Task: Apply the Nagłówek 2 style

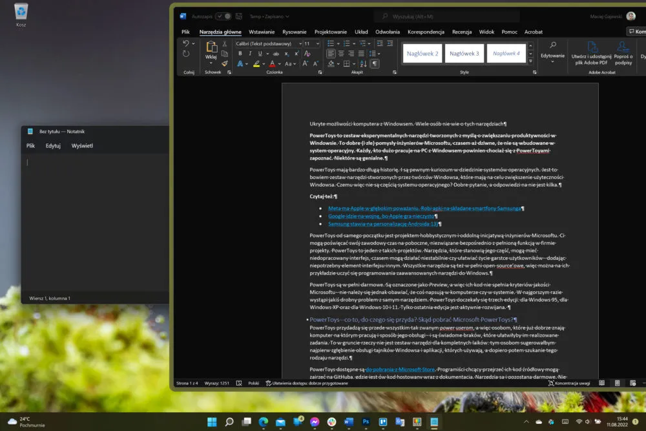Action: (x=422, y=54)
